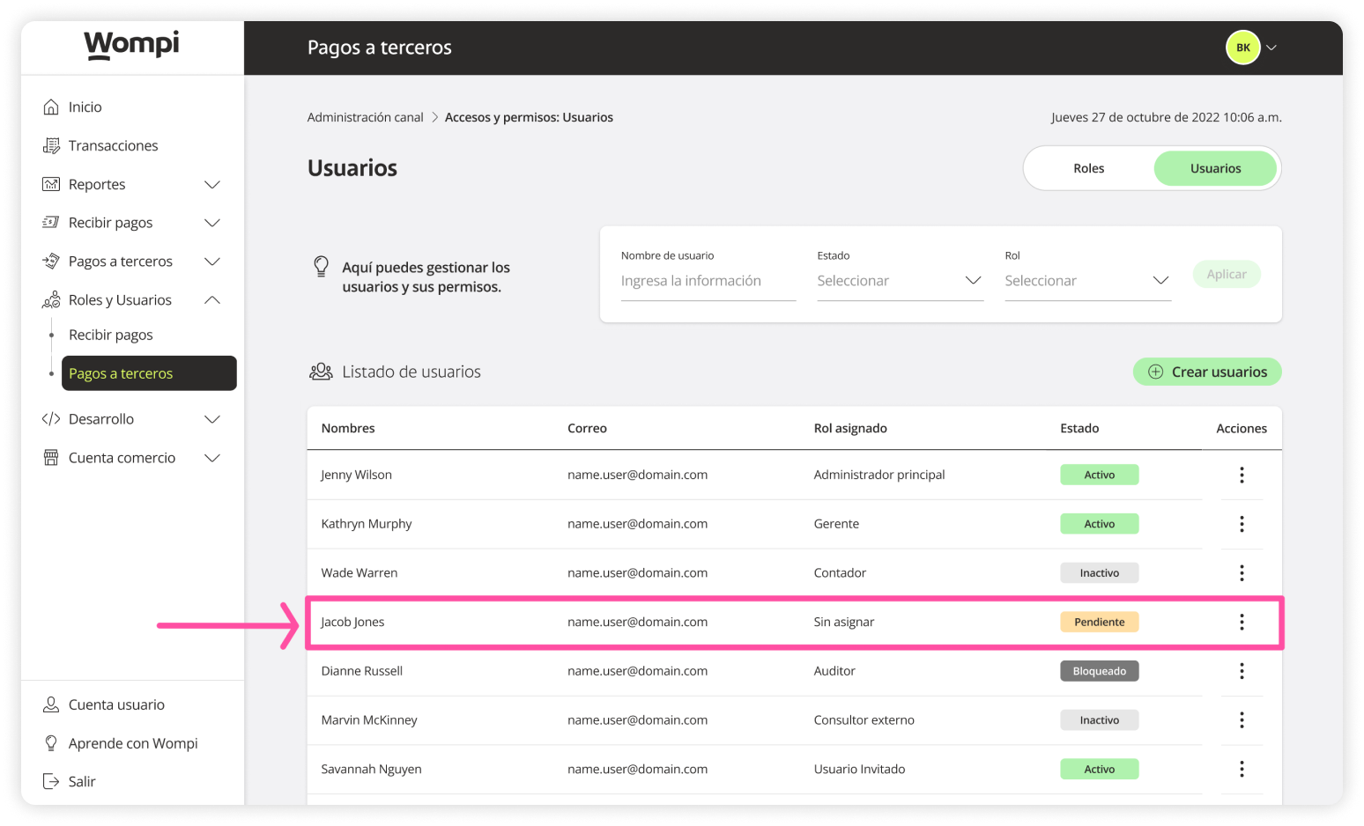Switch to the Roles tab

click(x=1088, y=167)
